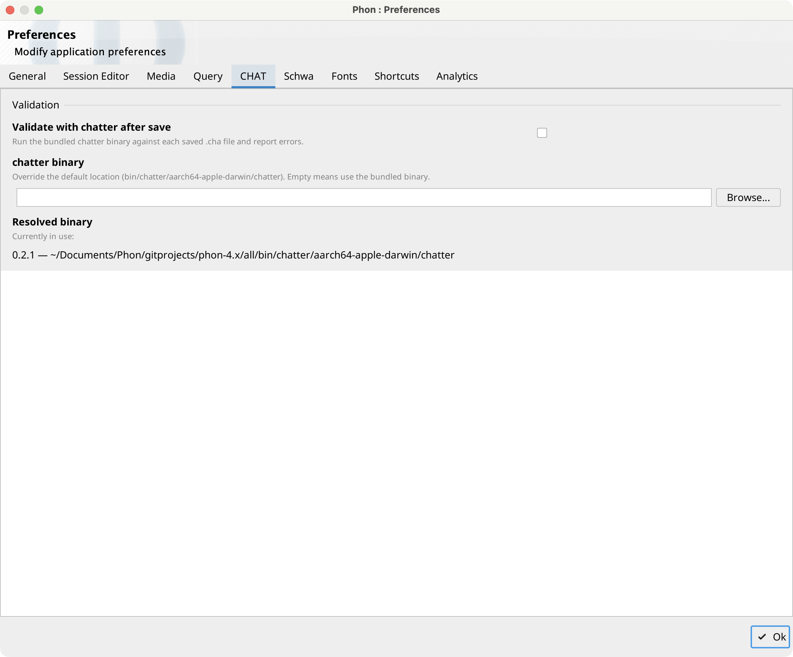Switch to the Session Editor tab
The image size is (793, 657).
click(96, 76)
